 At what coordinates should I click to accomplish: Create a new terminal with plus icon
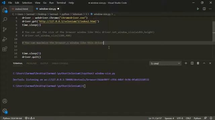(186, 63)
